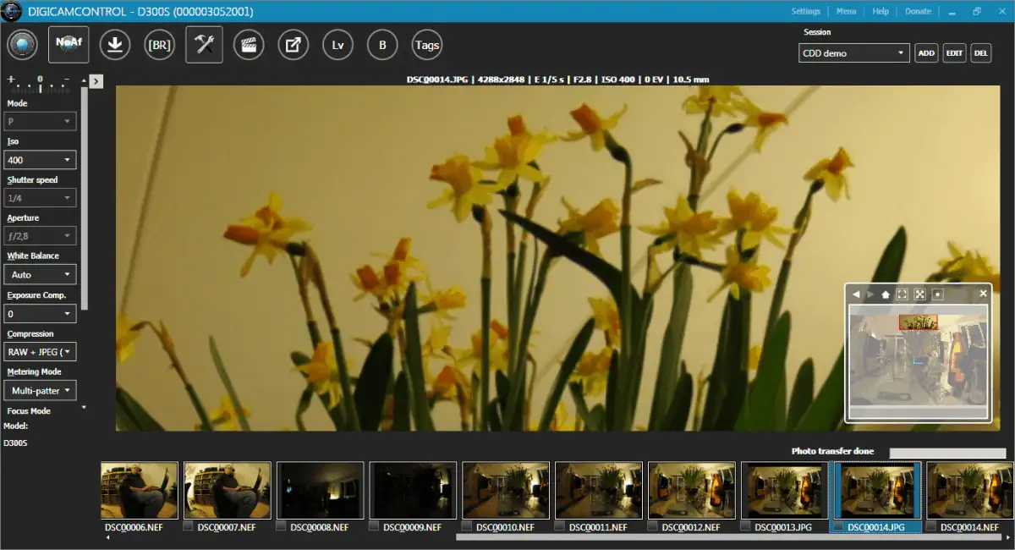Open the tools hammer and wrench icon
Screen dimensions: 1015x550
[x=204, y=45]
